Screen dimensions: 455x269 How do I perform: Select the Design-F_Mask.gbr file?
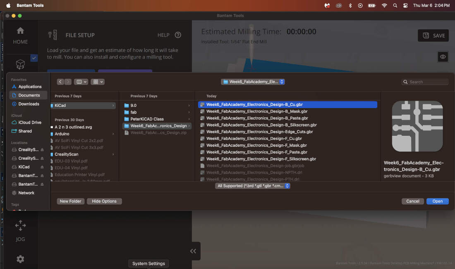click(287, 145)
